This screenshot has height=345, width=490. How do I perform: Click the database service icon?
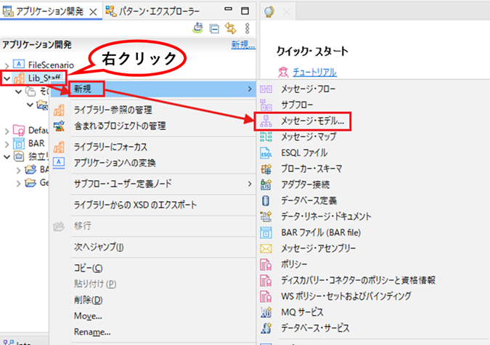point(266,328)
